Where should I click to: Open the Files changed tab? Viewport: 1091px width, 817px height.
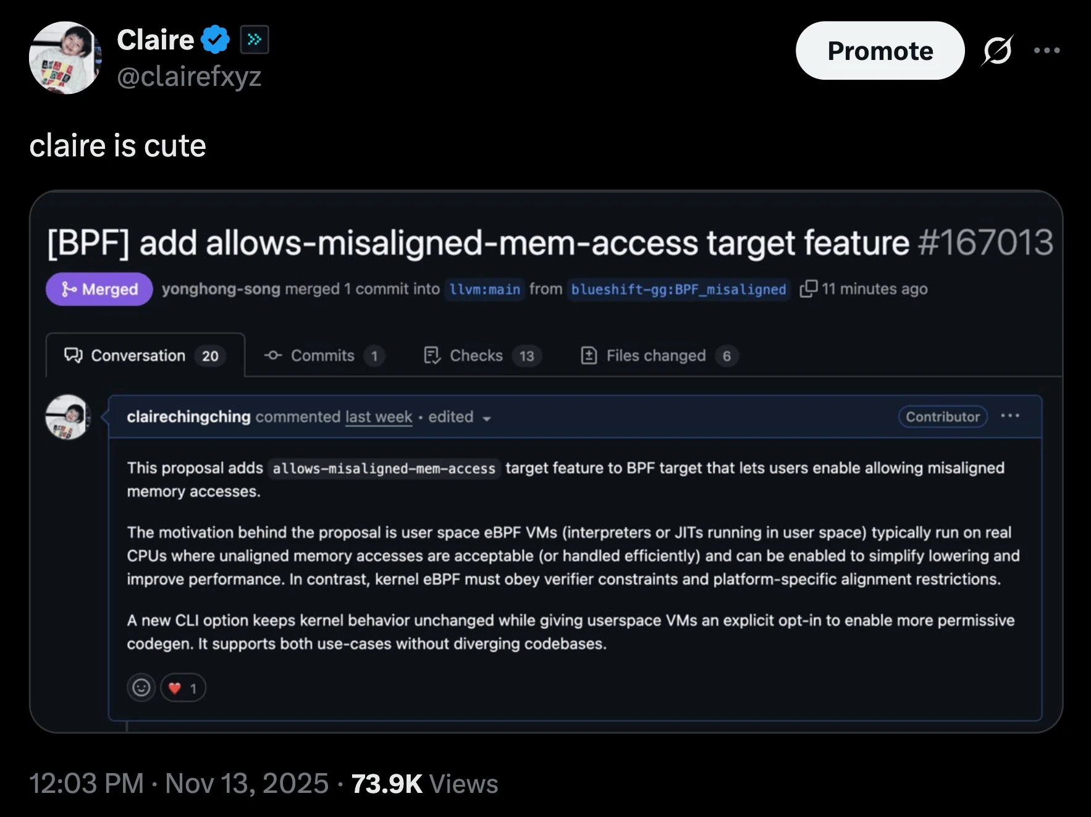tap(659, 355)
